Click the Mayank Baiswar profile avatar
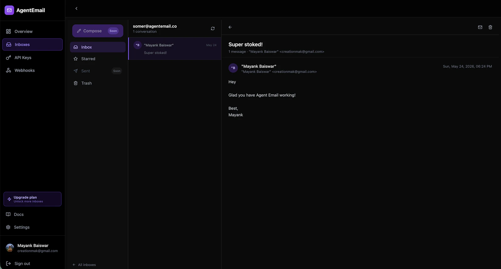 click(x=10, y=248)
